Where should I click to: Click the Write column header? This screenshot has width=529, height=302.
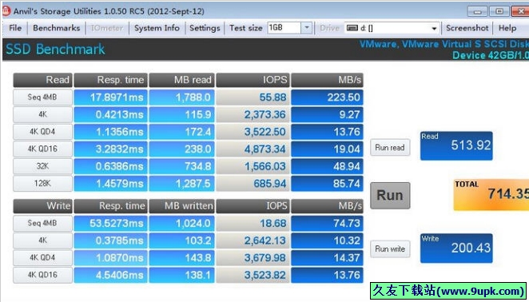click(x=42, y=206)
